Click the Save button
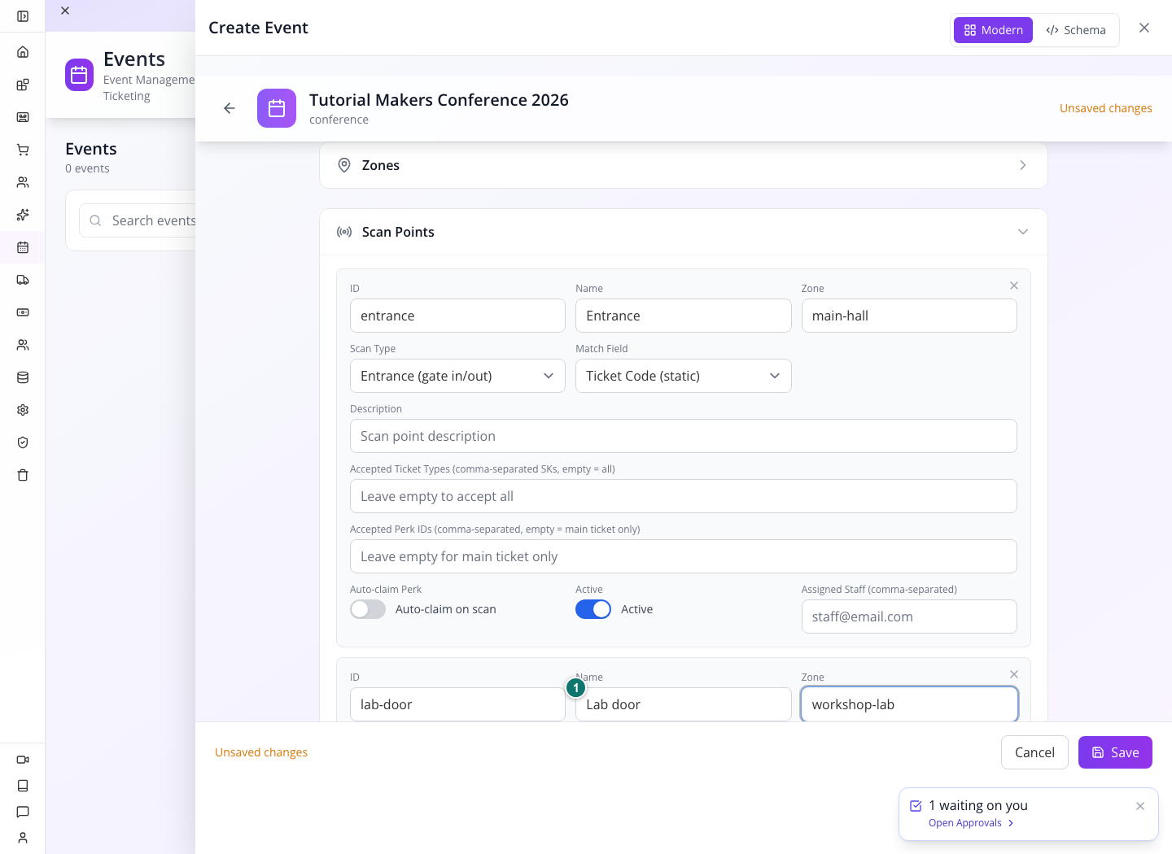The image size is (1172, 854). [x=1115, y=752]
